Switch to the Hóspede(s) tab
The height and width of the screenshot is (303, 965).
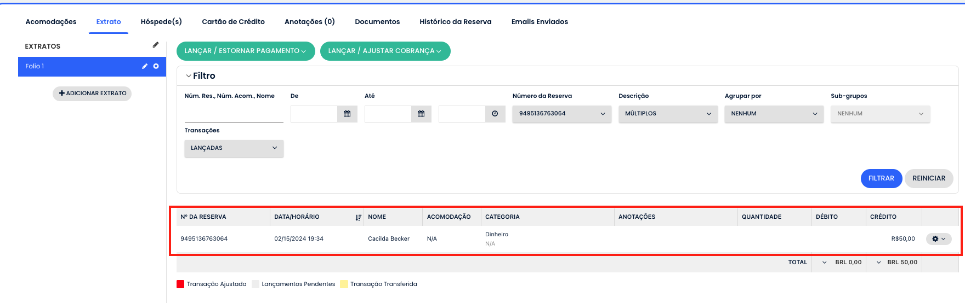pyautogui.click(x=161, y=22)
